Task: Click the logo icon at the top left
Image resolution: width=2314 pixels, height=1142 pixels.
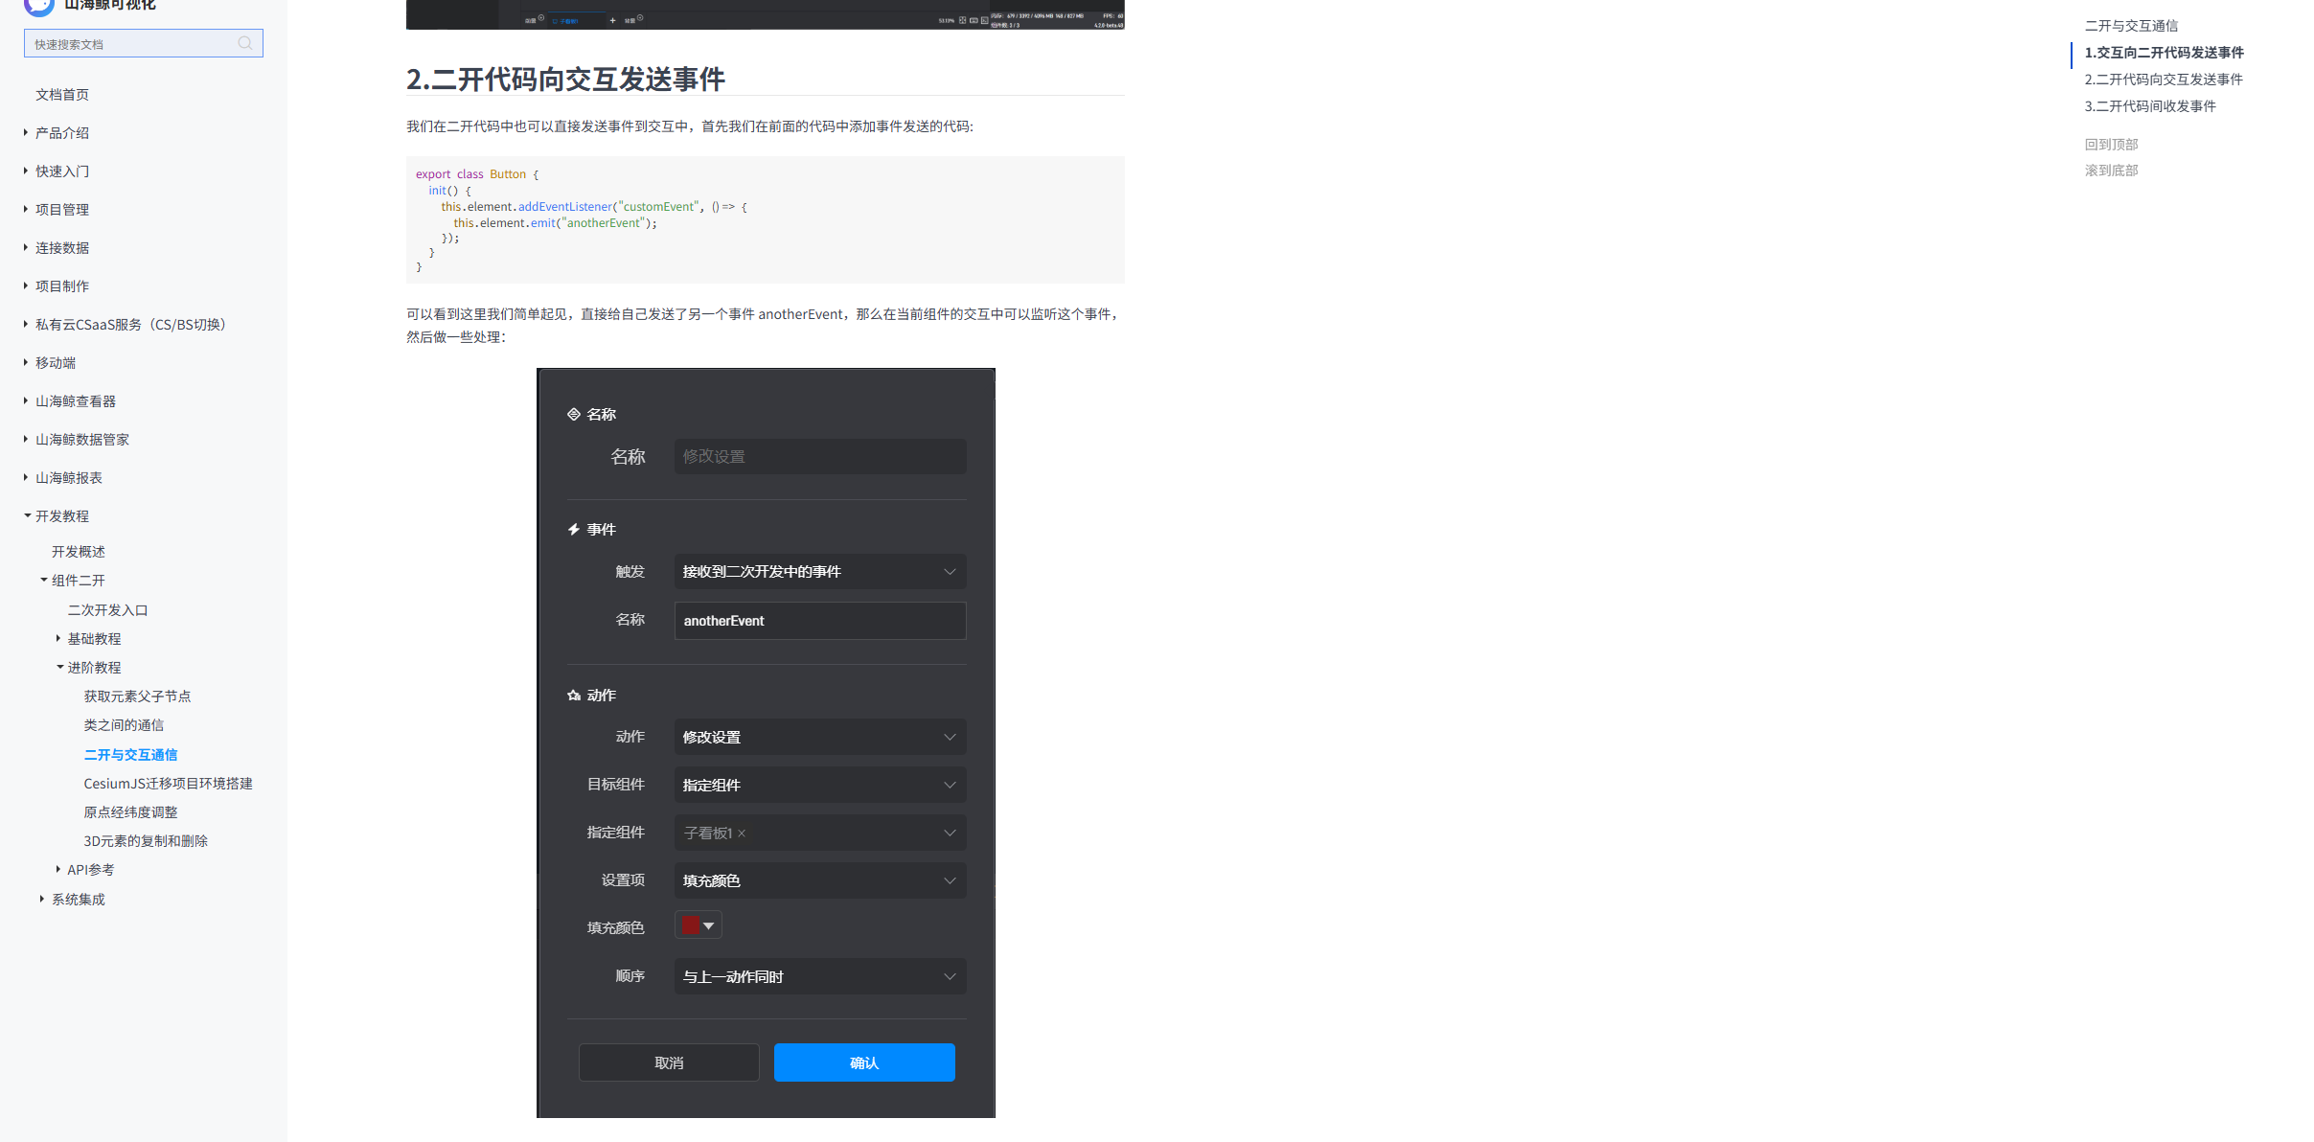Action: pos(38,6)
